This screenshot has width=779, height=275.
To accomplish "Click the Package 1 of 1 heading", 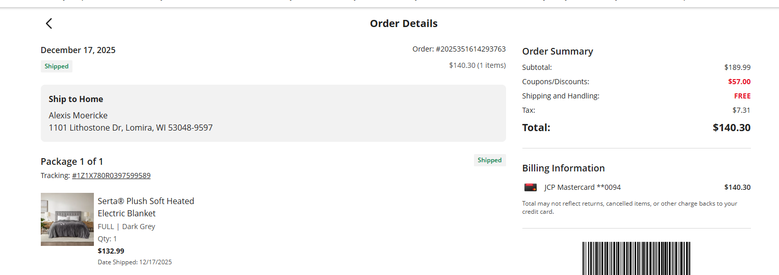I will [x=72, y=161].
